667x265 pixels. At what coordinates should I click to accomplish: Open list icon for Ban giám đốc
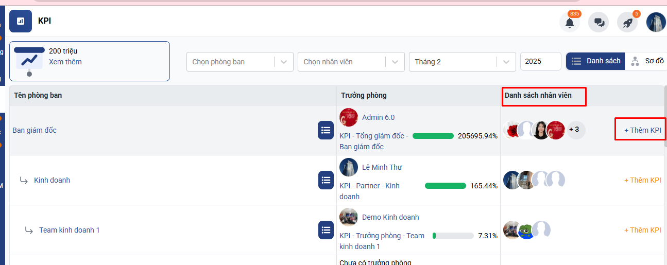point(326,130)
